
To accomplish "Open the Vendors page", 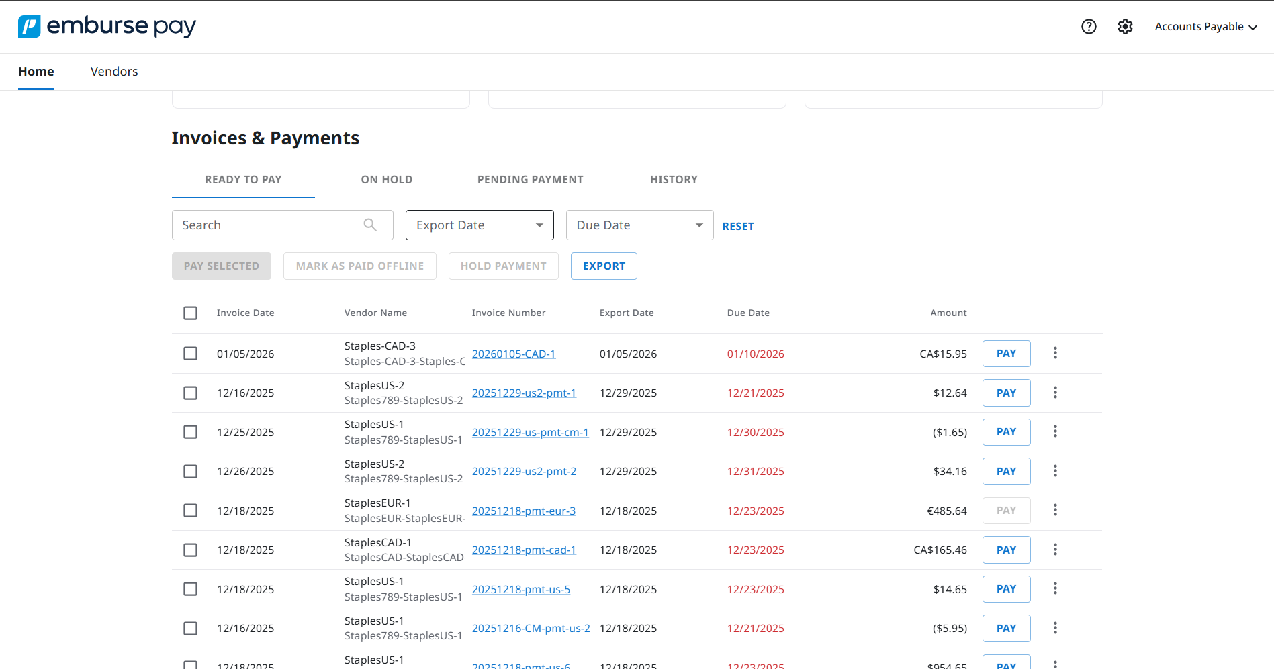I will [113, 71].
